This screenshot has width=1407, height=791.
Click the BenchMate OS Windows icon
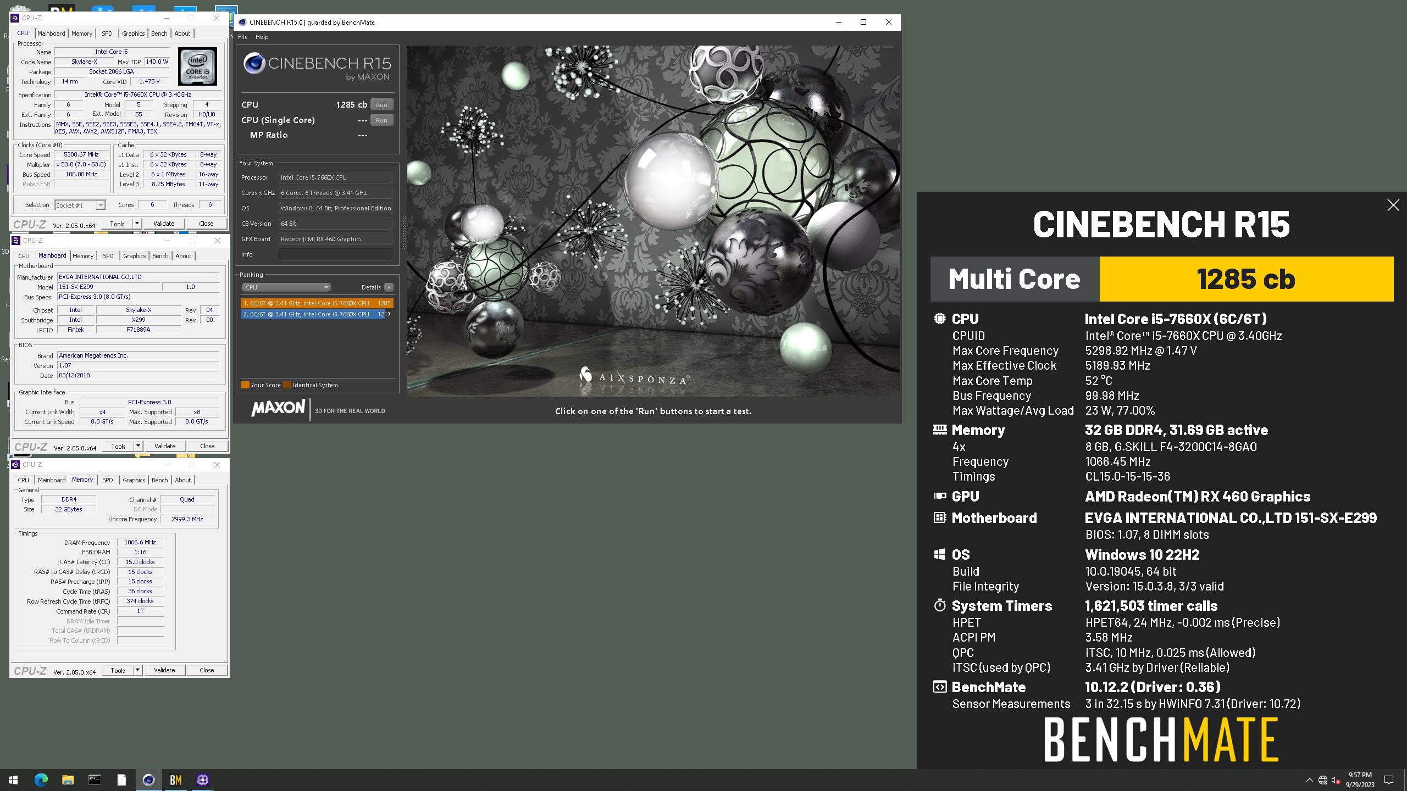click(x=940, y=554)
